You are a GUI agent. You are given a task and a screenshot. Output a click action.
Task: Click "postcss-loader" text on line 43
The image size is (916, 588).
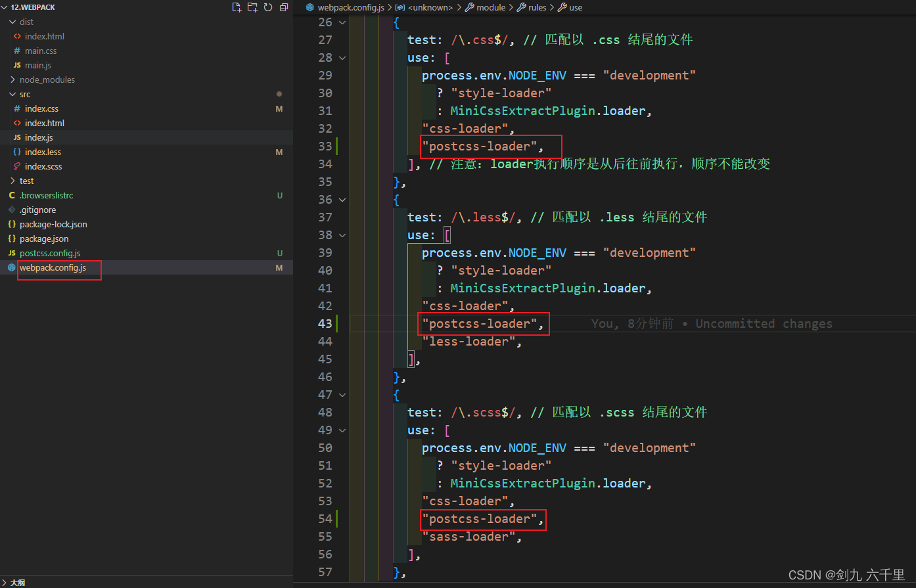pos(479,324)
